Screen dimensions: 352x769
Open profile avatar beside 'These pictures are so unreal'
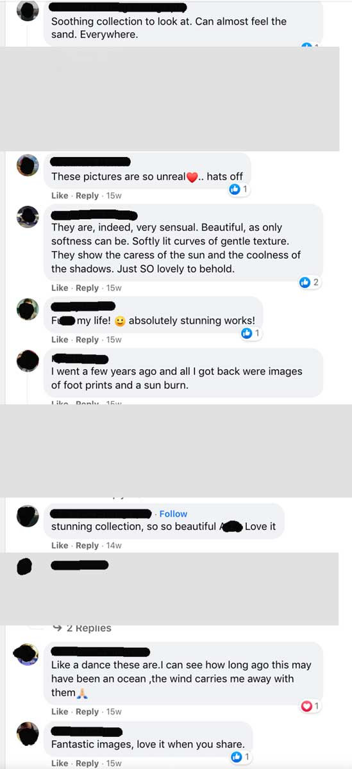28,167
